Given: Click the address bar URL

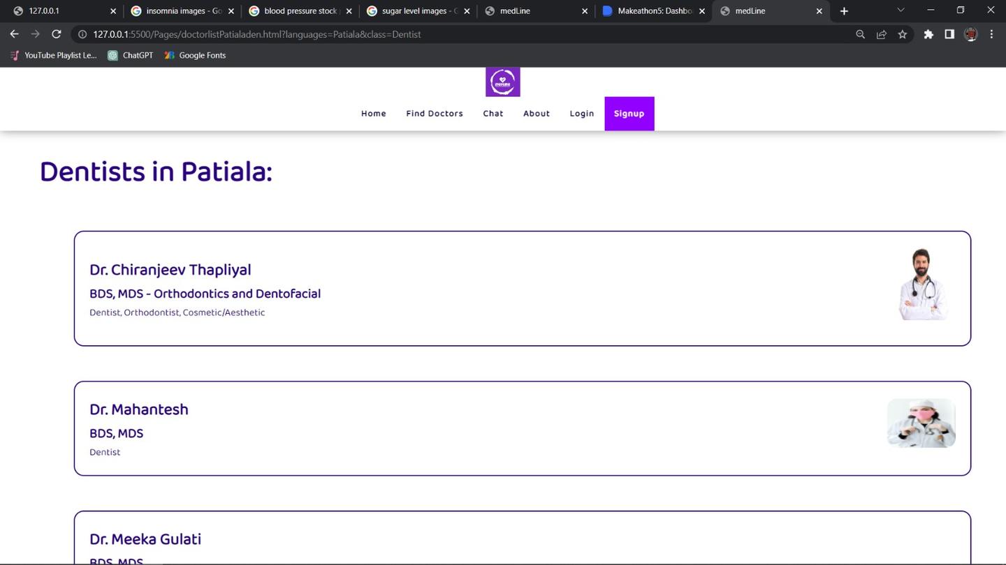Looking at the screenshot, I should click(x=256, y=34).
